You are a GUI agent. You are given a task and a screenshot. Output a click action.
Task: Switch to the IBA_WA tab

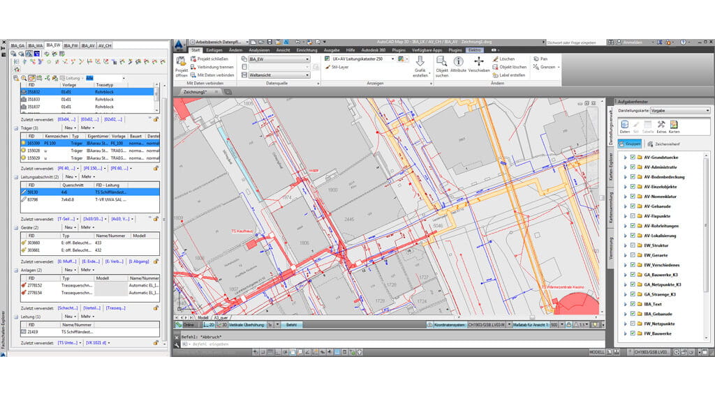(36, 45)
